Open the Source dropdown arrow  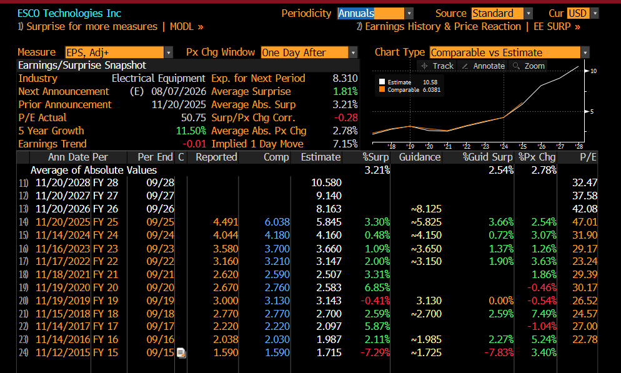529,14
